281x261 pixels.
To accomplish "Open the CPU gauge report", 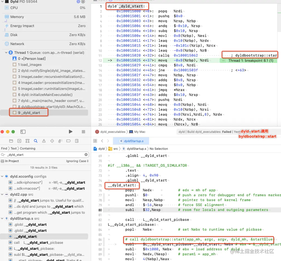I will point(45,8).
